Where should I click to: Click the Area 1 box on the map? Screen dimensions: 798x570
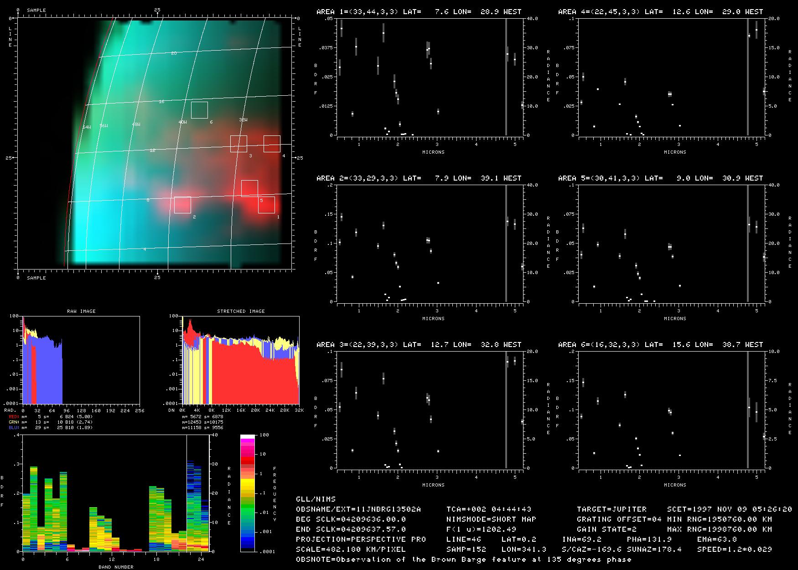click(266, 205)
